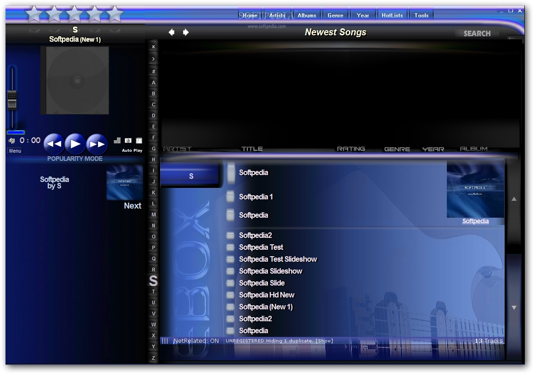
Task: Click the Softpedia album cover thumbnail
Action: 475,189
